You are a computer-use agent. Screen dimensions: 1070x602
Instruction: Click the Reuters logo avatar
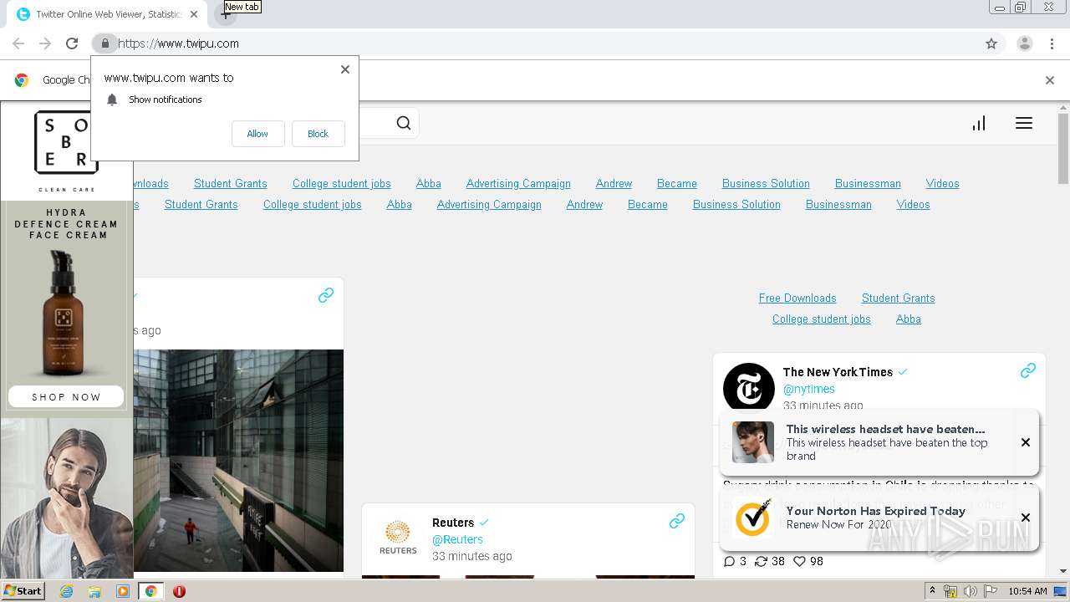click(398, 538)
